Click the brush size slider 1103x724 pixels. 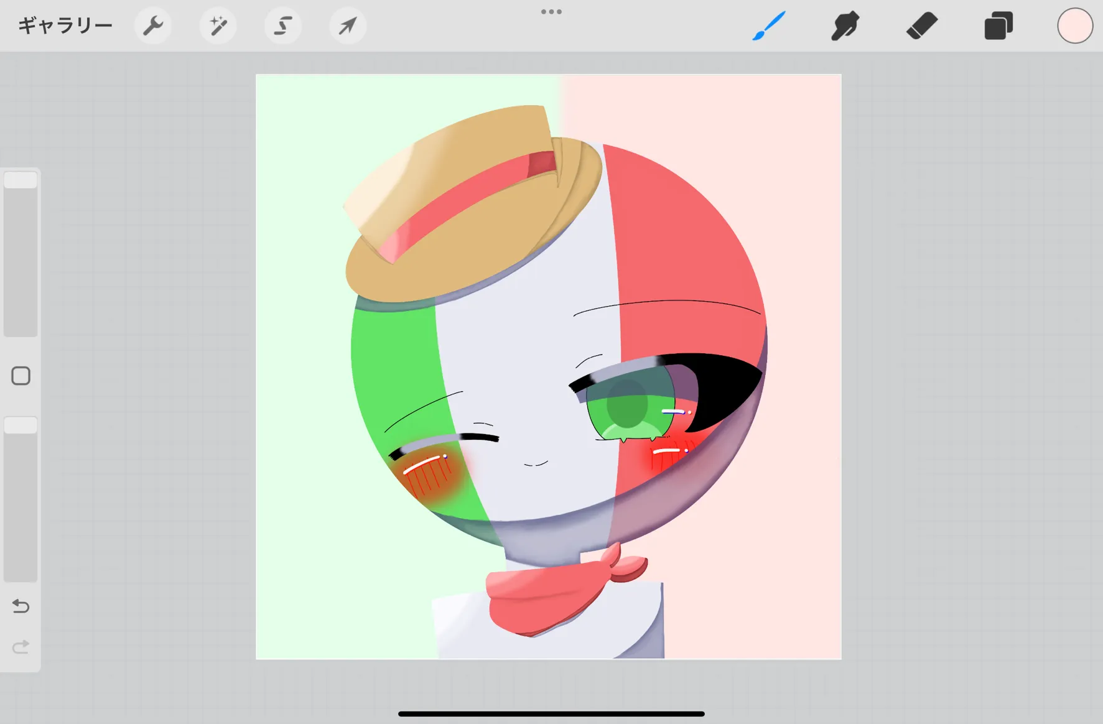coord(21,253)
